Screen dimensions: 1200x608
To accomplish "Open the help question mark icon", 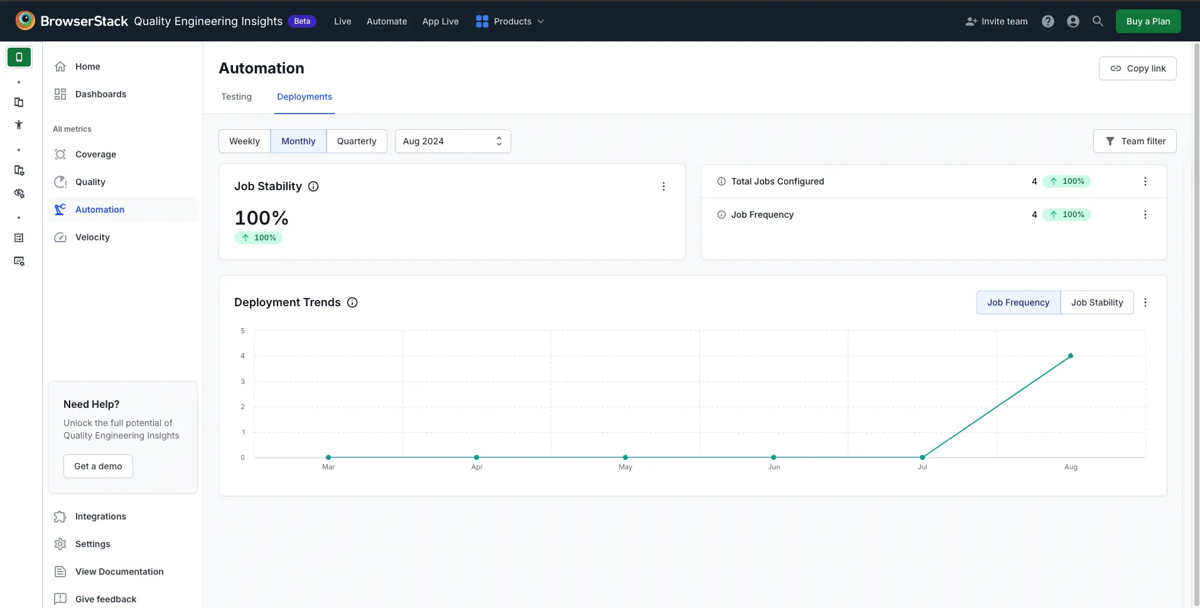I will pyautogui.click(x=1048, y=21).
